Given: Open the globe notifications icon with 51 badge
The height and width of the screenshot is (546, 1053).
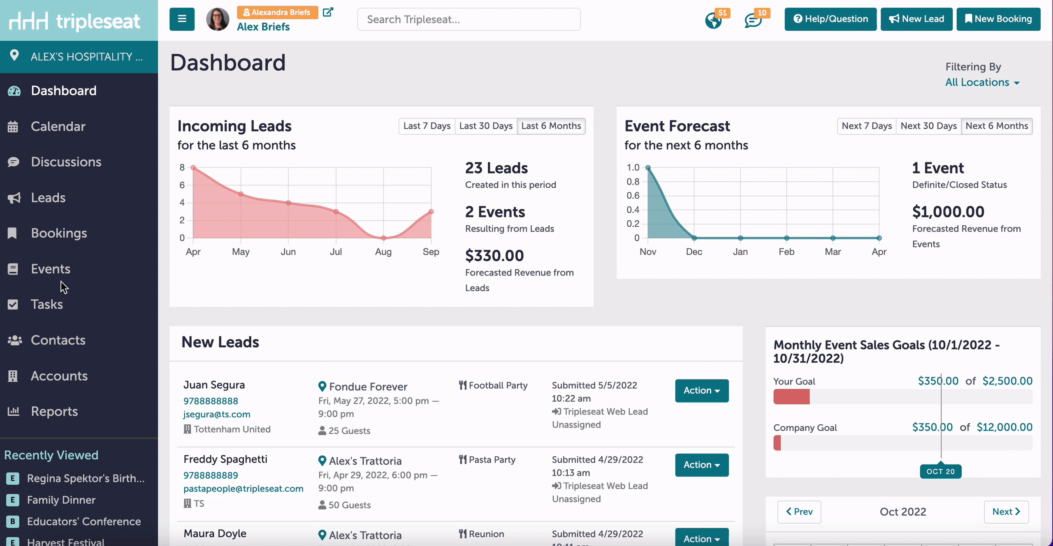Looking at the screenshot, I should pos(713,20).
